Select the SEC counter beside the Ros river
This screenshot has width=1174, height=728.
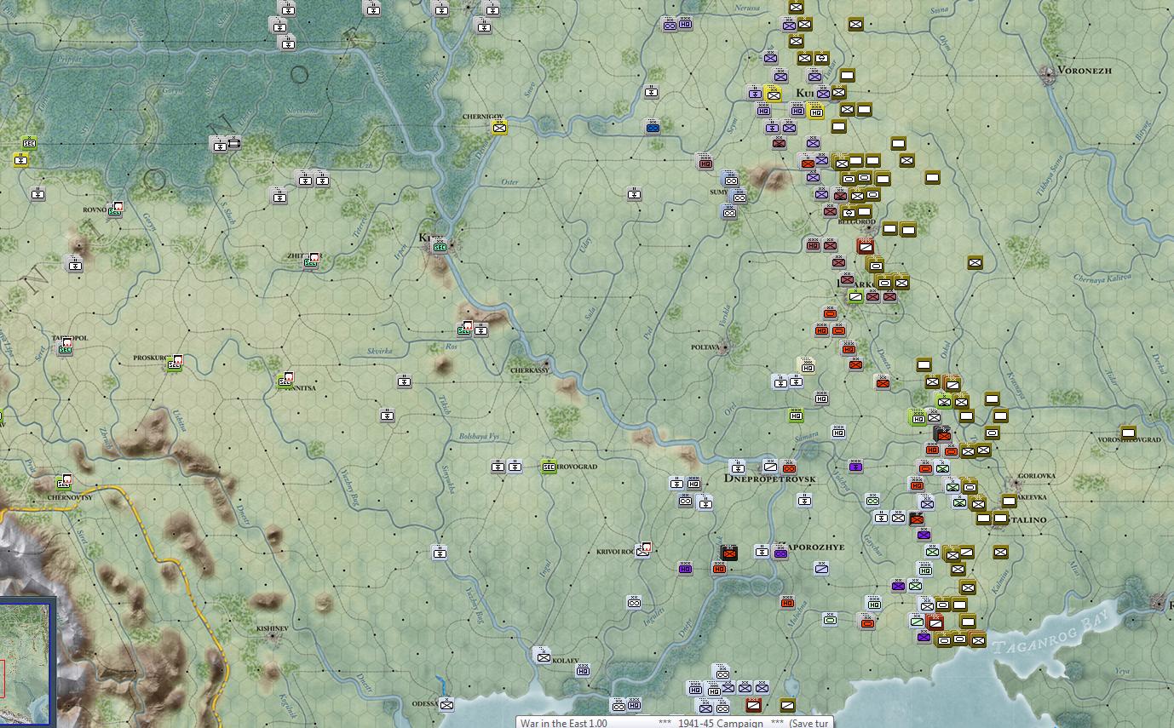(x=465, y=330)
